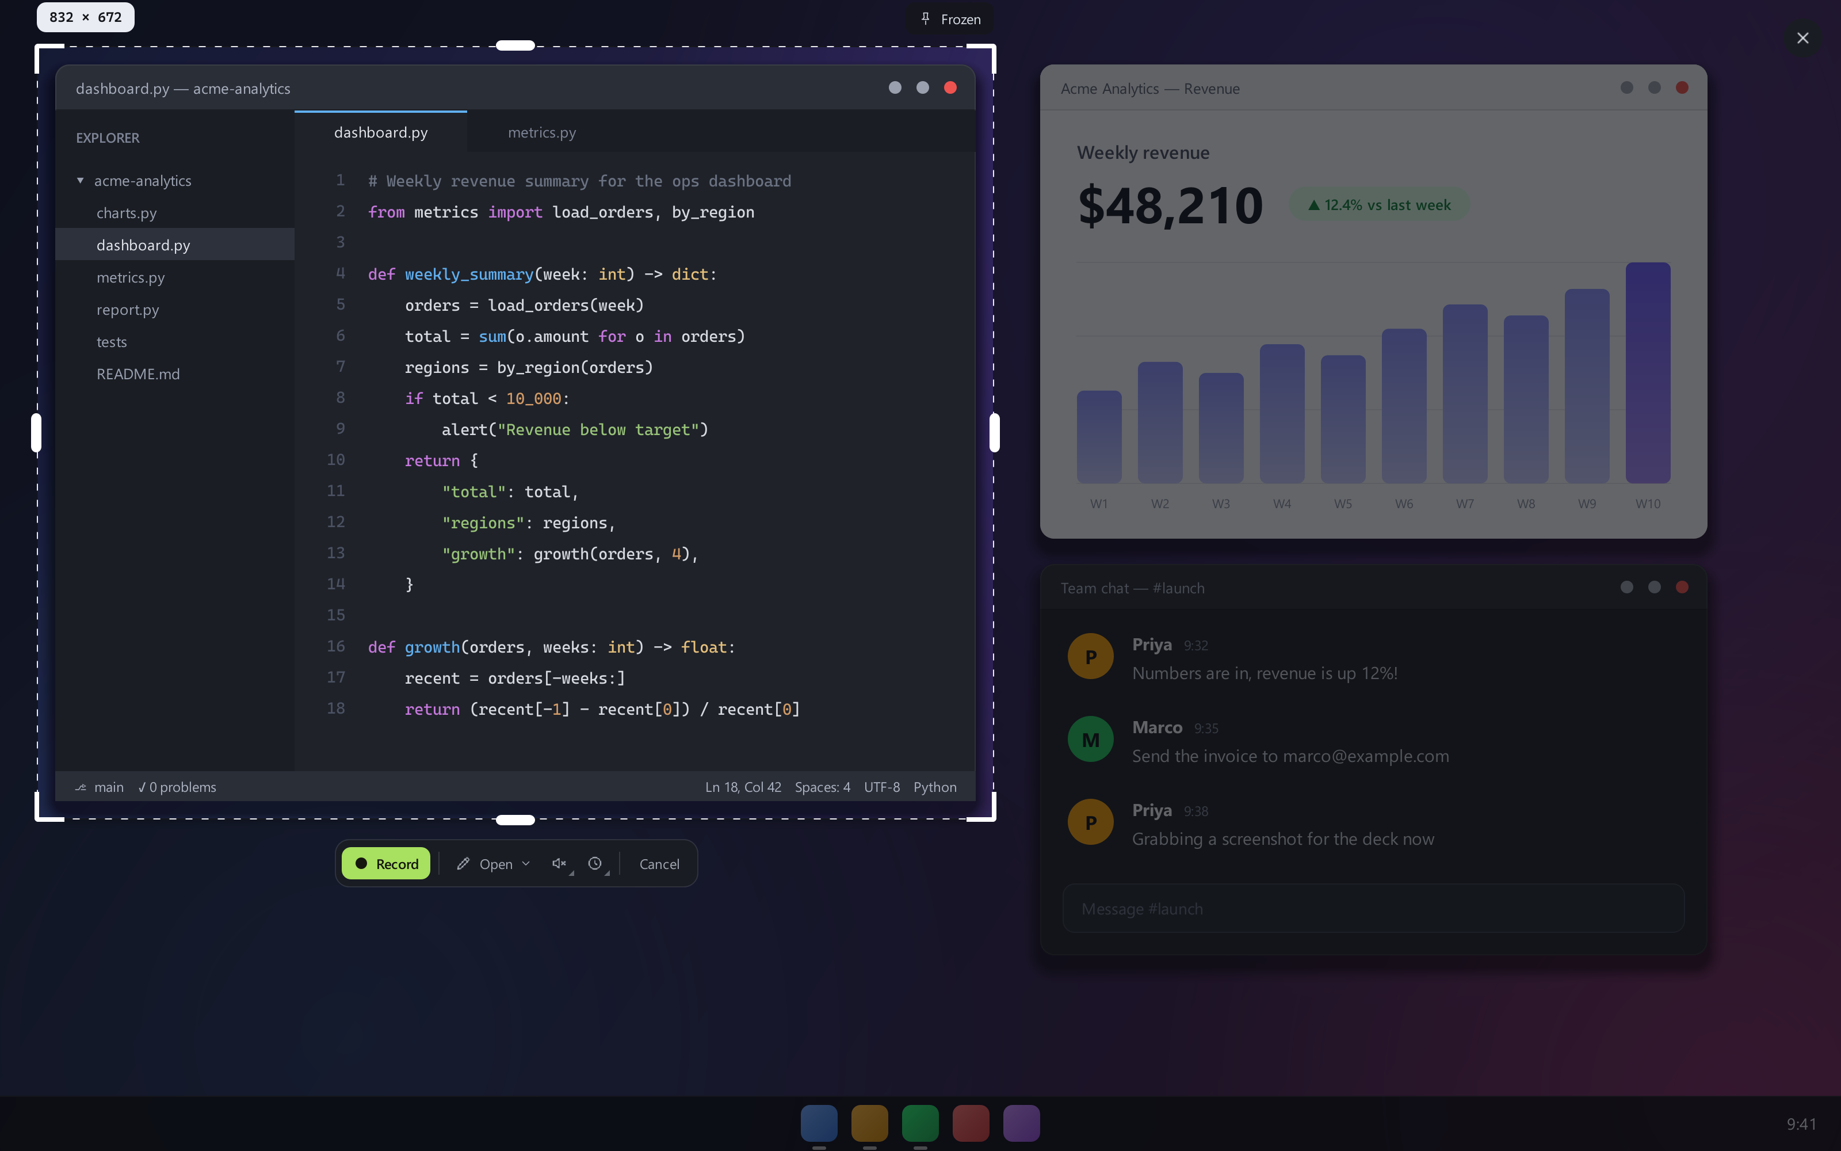This screenshot has width=1841, height=1151.
Task: Click Marco's green avatar in Team chat
Action: [1090, 738]
